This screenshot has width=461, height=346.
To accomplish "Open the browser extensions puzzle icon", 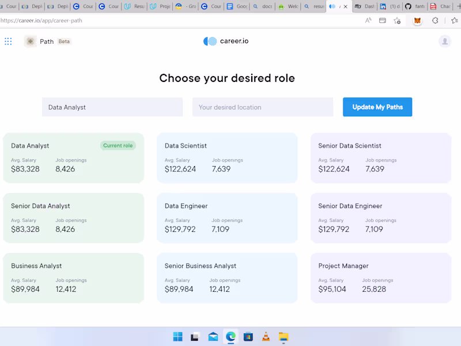I will coord(436,21).
